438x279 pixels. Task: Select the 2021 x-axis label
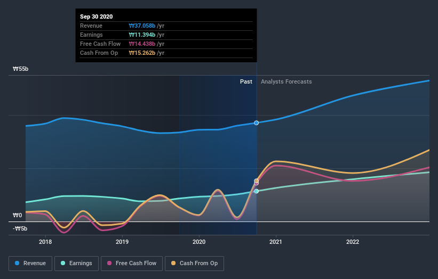coord(276,242)
